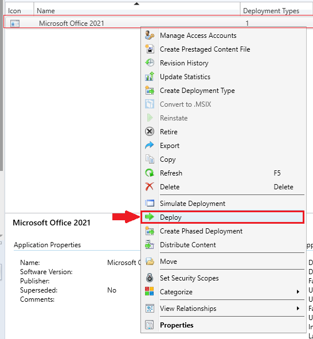Click the View Relationships icon

coord(150,309)
